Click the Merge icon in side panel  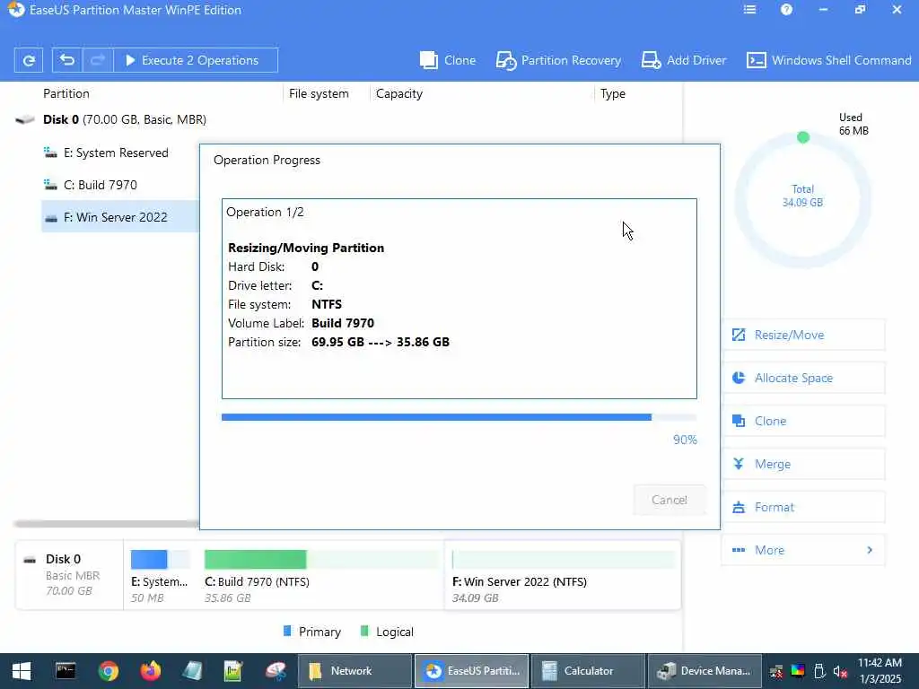coord(739,464)
